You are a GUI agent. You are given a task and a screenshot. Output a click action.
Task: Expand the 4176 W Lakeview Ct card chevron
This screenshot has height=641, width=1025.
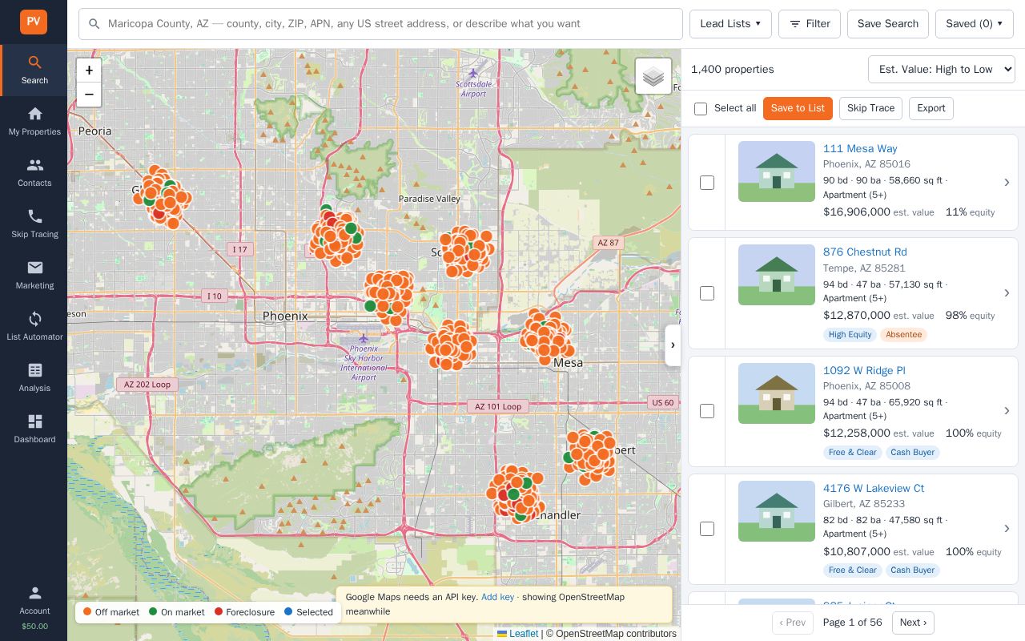point(1007,529)
